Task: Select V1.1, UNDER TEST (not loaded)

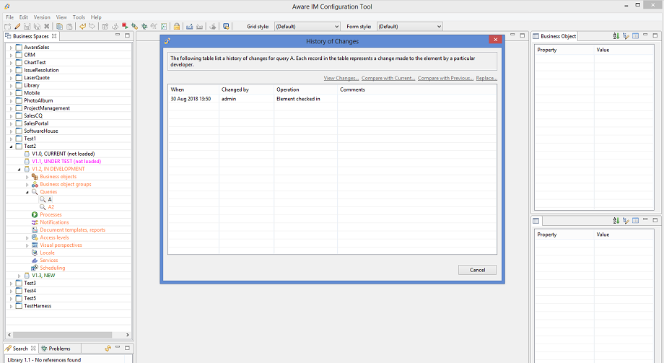Action: (x=66, y=162)
